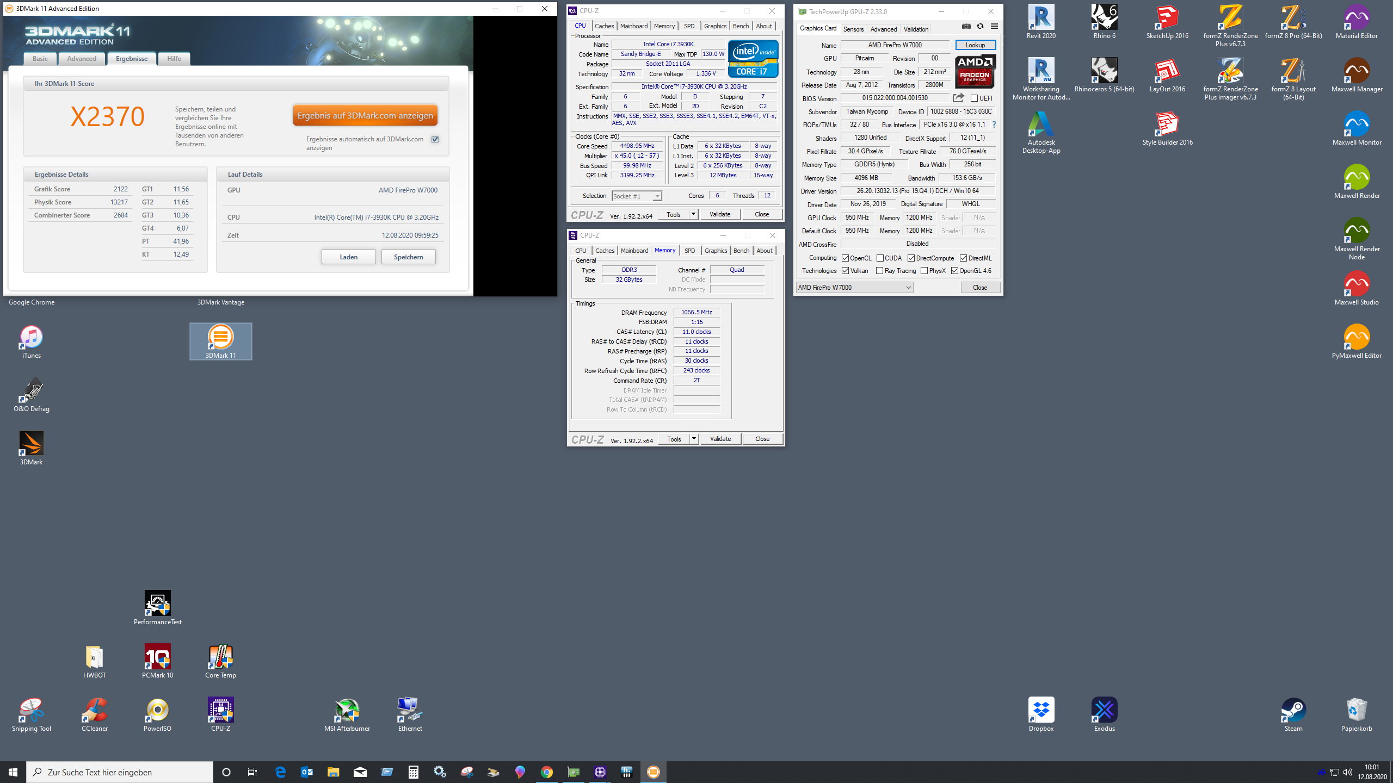This screenshot has height=783, width=1393.
Task: Open Core Temp desktop shortcut
Action: click(x=220, y=661)
